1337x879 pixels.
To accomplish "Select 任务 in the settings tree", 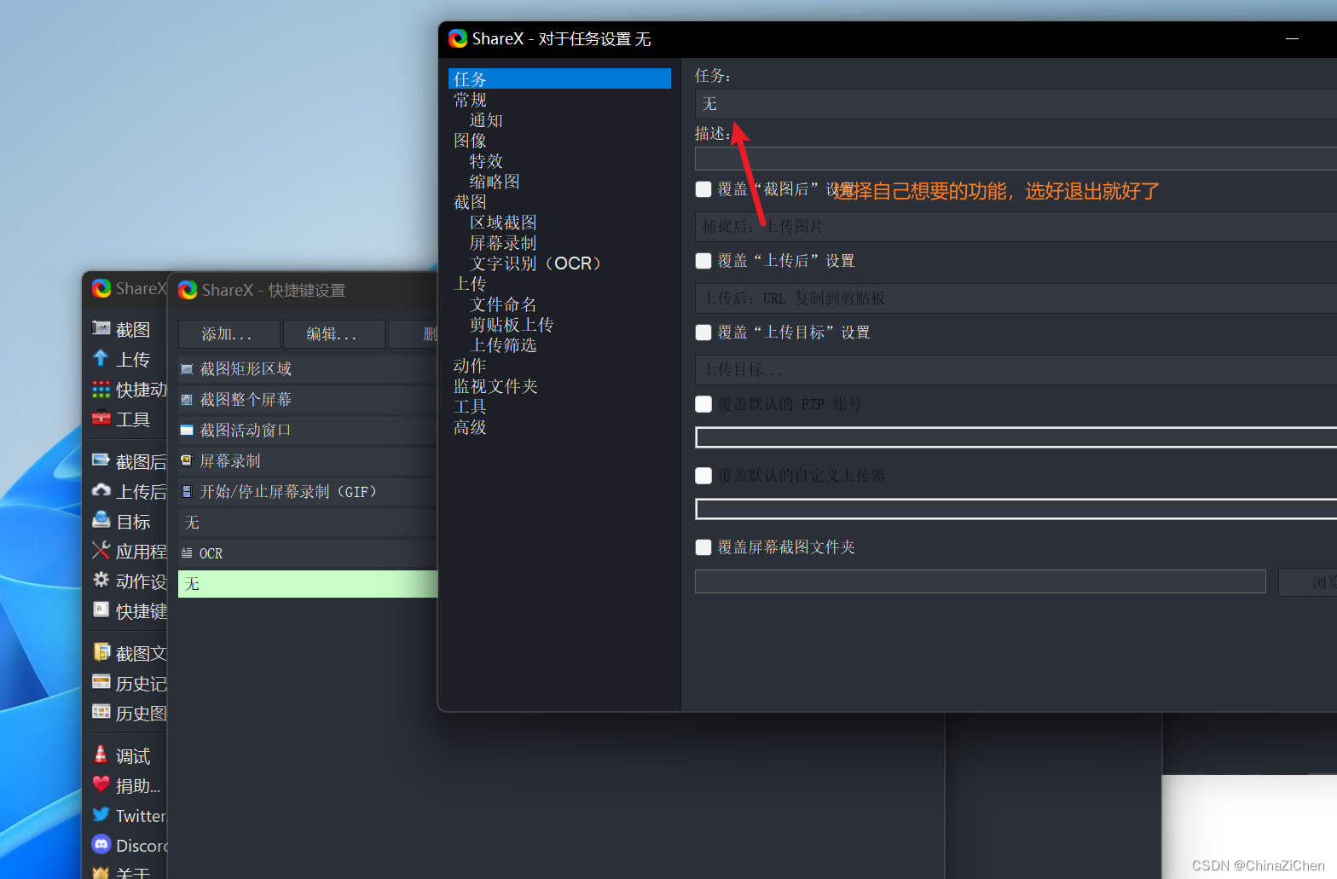I will pos(559,79).
